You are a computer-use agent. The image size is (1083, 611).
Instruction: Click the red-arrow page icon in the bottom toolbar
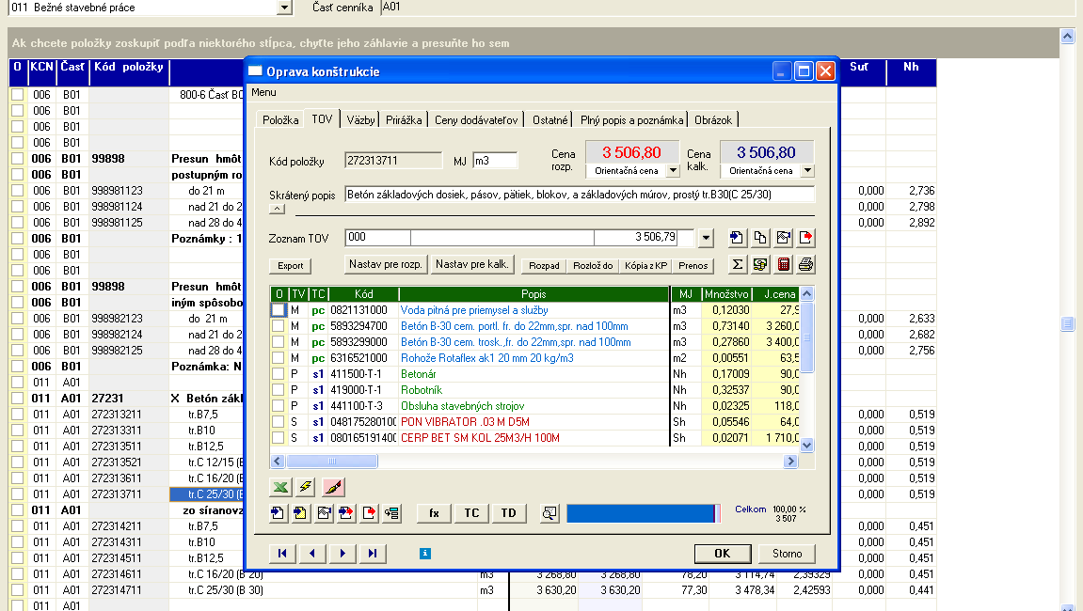[369, 513]
